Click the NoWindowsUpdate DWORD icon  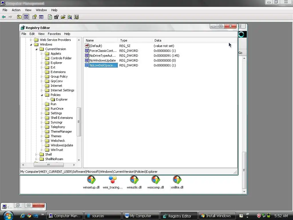tap(87, 60)
